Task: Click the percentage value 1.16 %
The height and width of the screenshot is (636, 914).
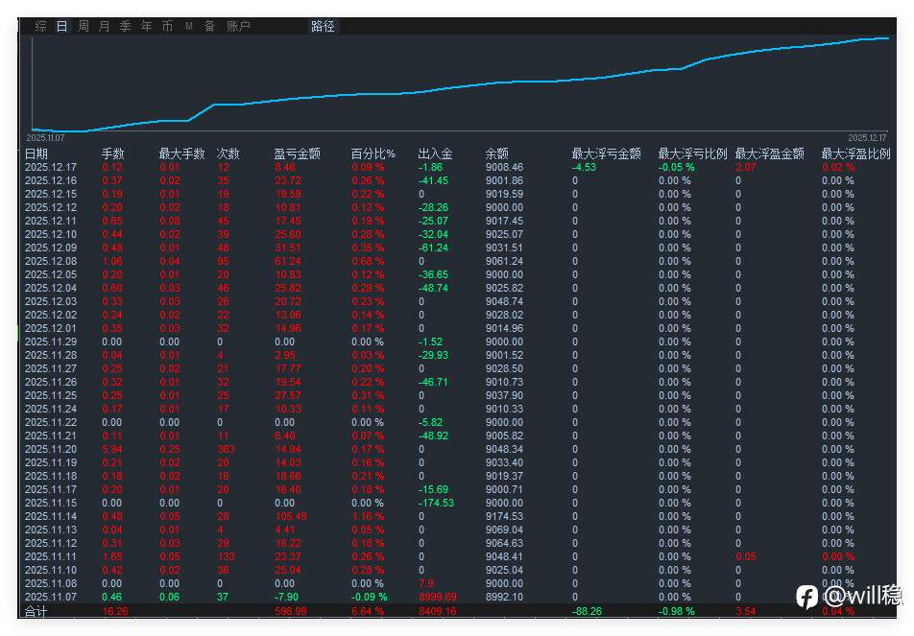Action: tap(368, 517)
